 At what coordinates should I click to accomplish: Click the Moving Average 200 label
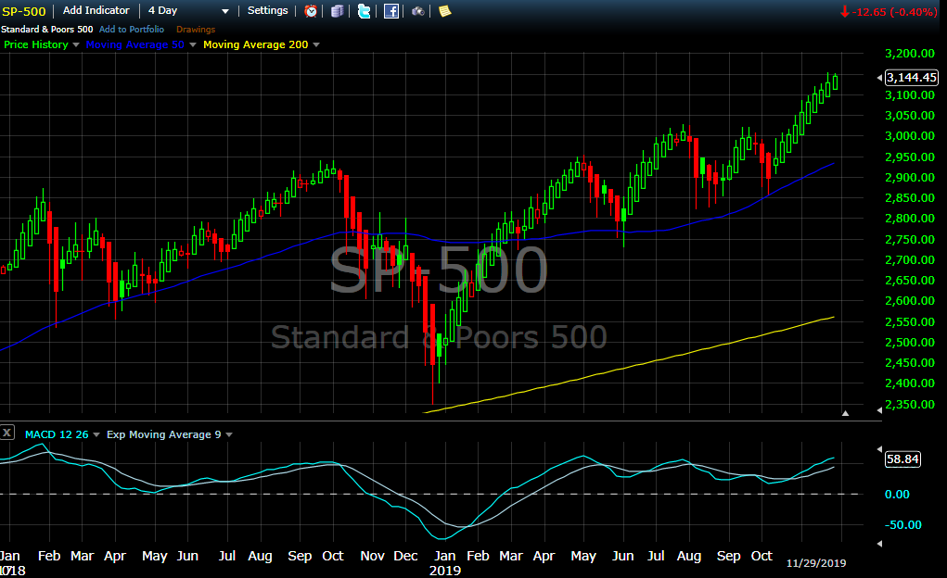click(255, 44)
